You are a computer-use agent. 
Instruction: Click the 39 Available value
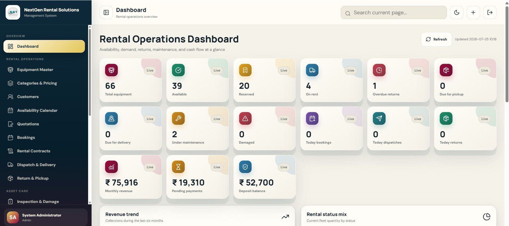pyautogui.click(x=177, y=86)
